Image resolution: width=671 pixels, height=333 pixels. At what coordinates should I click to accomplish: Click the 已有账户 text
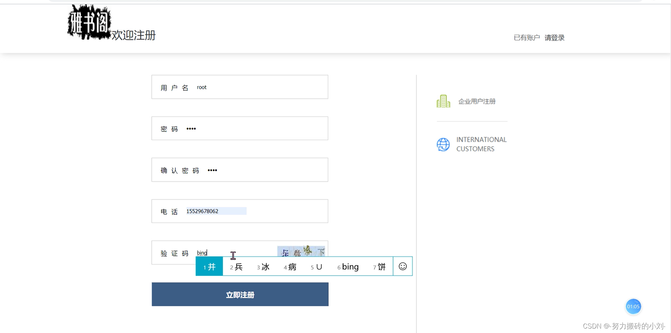(527, 38)
